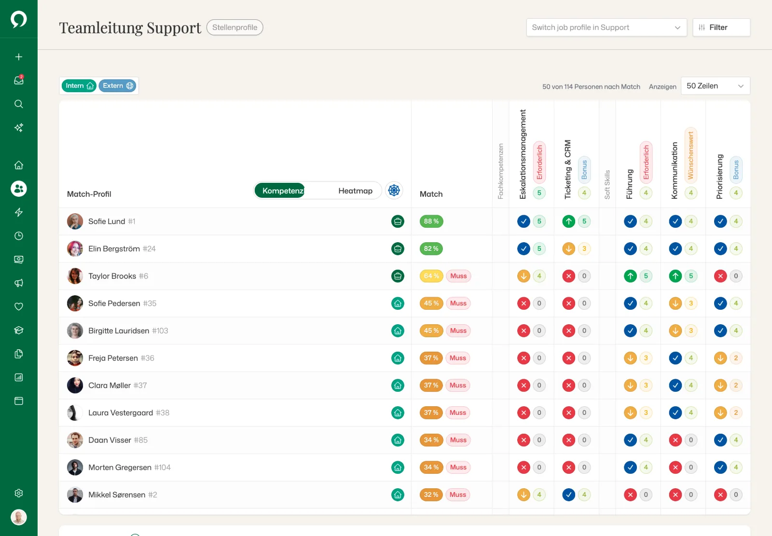Click the Stellenprofile tag

click(235, 27)
